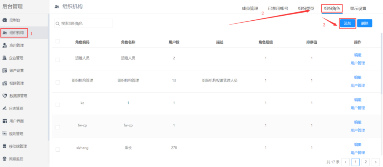Click the table's vertical scrollbar
This screenshot has width=383, height=167.
[381, 61]
